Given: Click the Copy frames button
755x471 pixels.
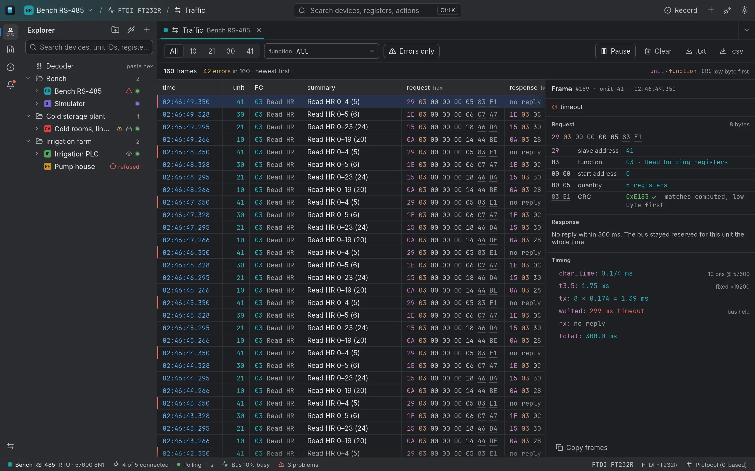Looking at the screenshot, I should pos(582,448).
